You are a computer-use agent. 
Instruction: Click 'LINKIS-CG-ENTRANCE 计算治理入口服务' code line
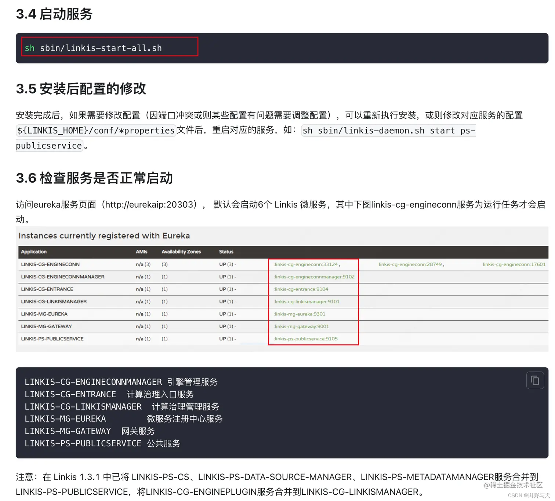[x=109, y=395]
